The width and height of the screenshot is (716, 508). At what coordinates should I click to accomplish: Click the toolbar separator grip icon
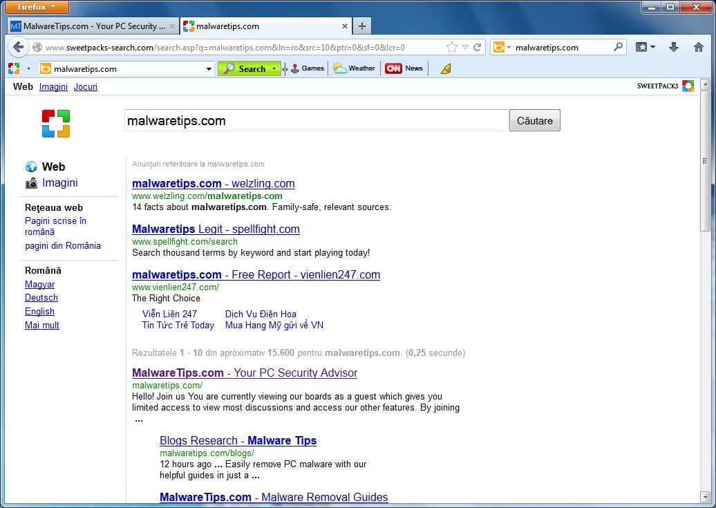click(x=285, y=69)
